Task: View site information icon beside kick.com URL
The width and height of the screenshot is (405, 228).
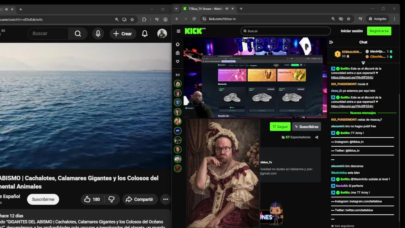Action: (204, 19)
